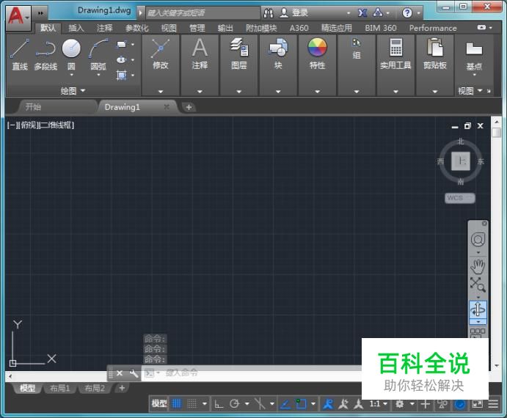Open the 特性 (Properties) color wheel
Screen dimensions: 507x418
coord(317,48)
